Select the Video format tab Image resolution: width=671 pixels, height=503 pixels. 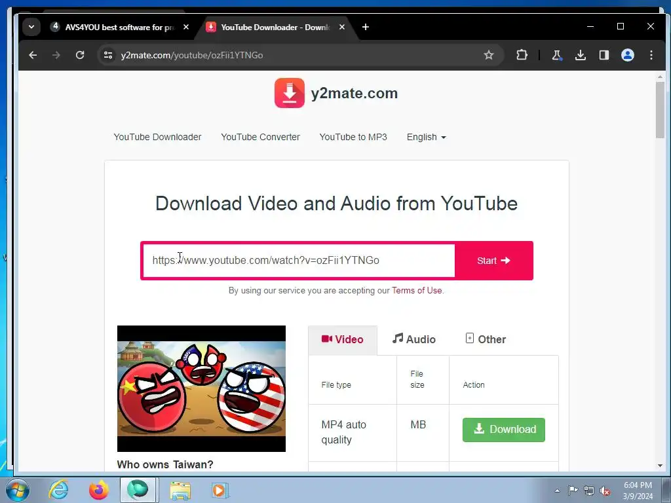(343, 340)
